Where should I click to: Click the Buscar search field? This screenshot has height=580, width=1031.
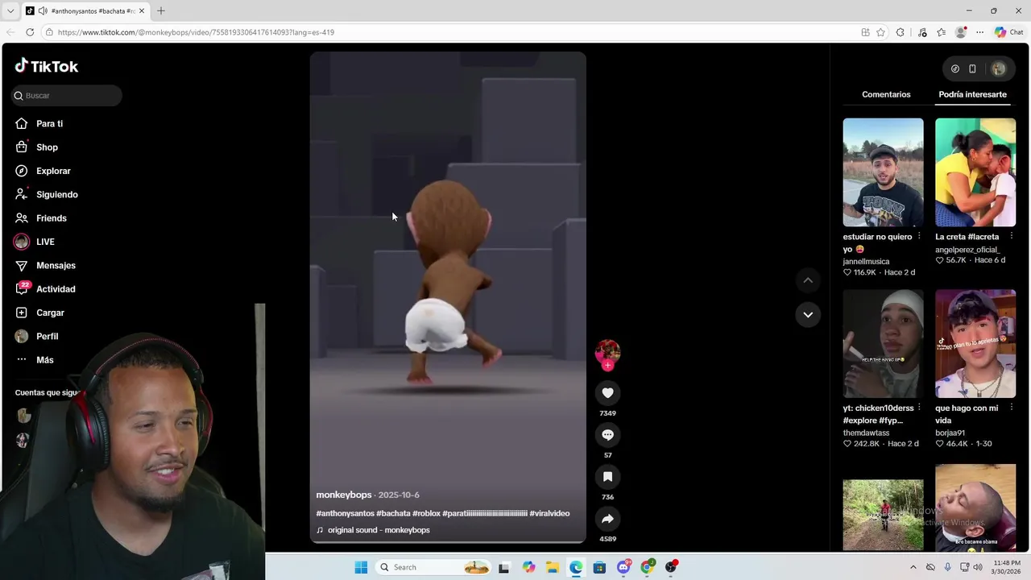click(x=67, y=95)
